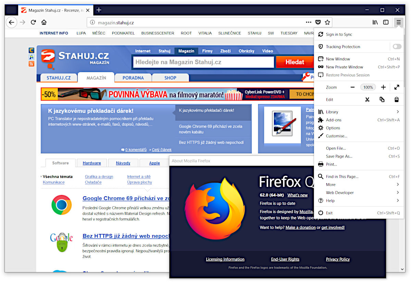
Task: Reload the current page
Action: (33, 23)
